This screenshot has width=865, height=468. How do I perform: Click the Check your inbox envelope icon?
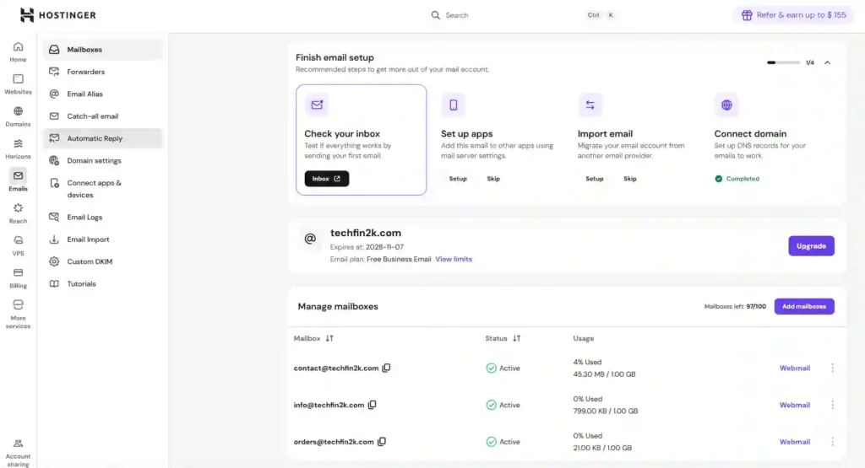click(x=317, y=105)
